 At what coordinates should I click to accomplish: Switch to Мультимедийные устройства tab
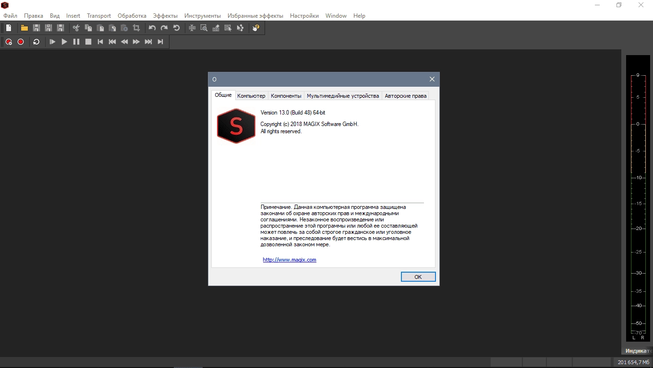(343, 96)
